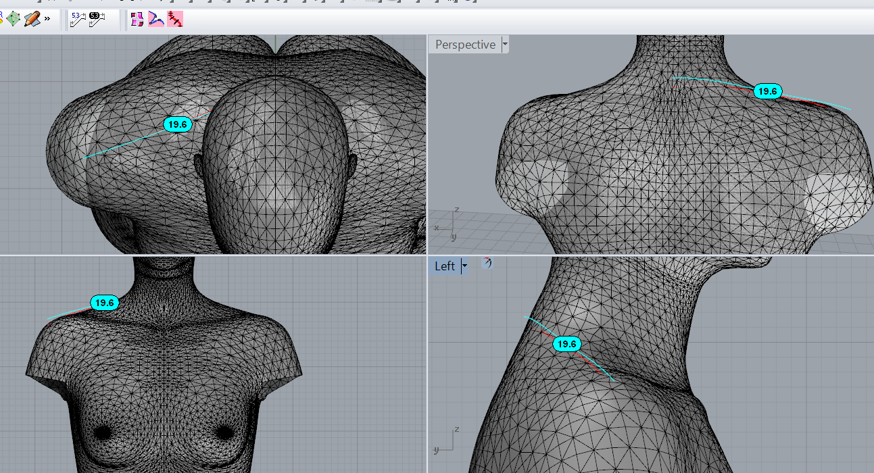Click the 19.6 label in the bottom-left viewport

(x=104, y=303)
